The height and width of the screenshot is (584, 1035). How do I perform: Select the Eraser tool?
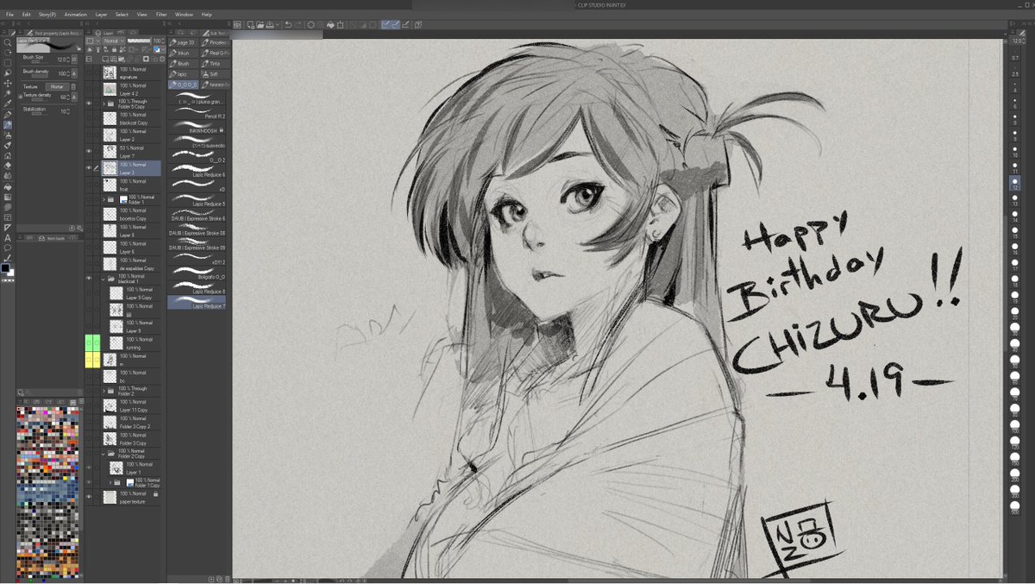8,166
